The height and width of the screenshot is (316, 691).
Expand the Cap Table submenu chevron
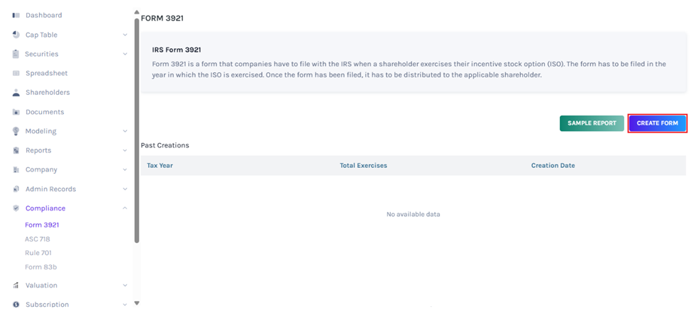pyautogui.click(x=125, y=35)
